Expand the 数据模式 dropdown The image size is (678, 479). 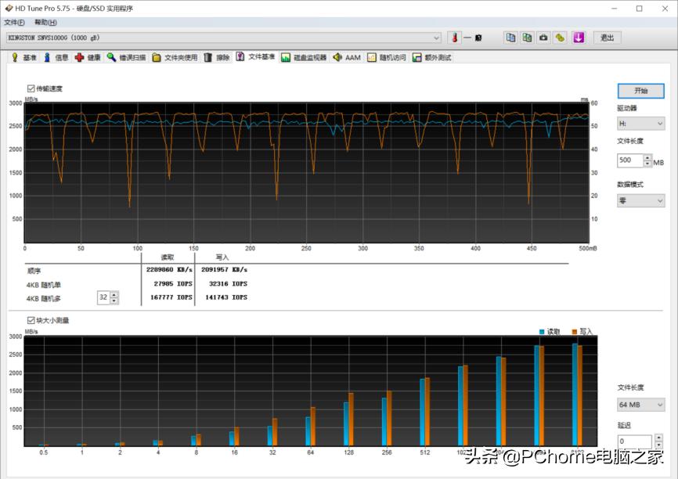pyautogui.click(x=640, y=200)
